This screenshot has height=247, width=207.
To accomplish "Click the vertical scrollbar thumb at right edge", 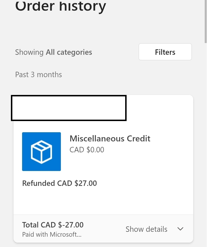I will click(206, 21).
